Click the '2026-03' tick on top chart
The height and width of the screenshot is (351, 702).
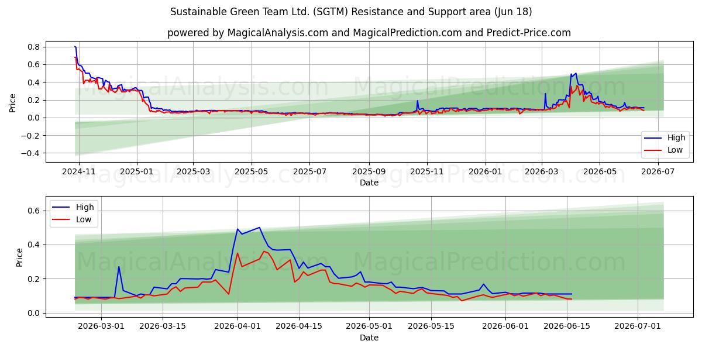(542, 171)
